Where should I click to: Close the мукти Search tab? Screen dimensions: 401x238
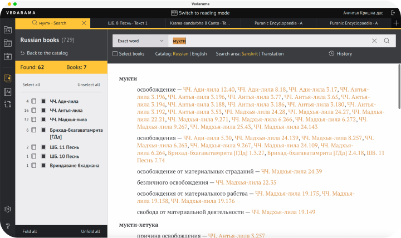84,23
